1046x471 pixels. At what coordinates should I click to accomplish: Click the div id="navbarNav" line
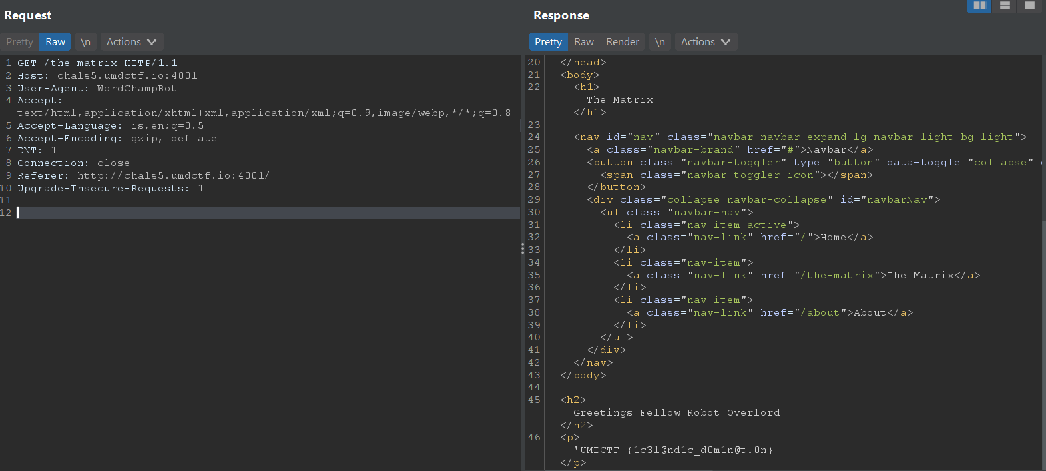pos(764,200)
